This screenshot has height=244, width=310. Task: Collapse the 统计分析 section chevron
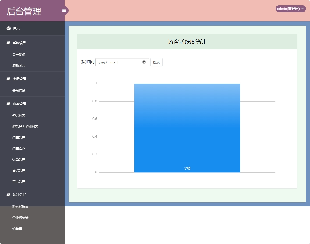point(60,195)
